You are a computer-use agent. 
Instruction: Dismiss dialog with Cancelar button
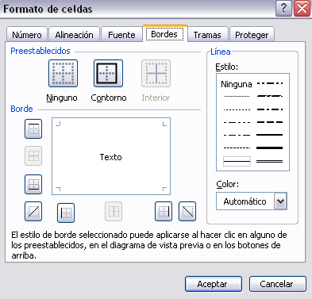tap(278, 284)
